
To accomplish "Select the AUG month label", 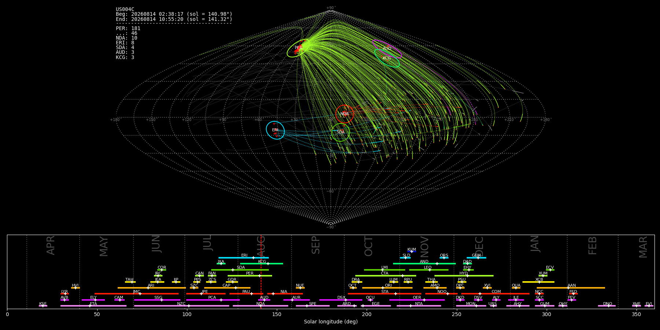I will tap(261, 246).
